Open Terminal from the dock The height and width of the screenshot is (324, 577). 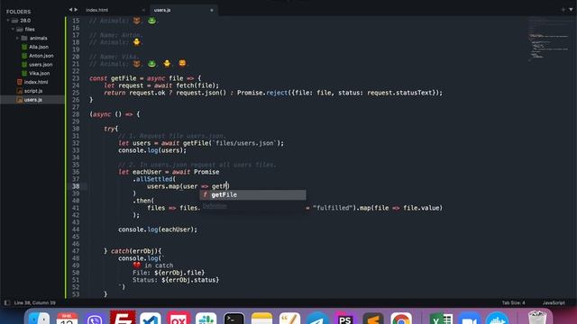coord(234,318)
